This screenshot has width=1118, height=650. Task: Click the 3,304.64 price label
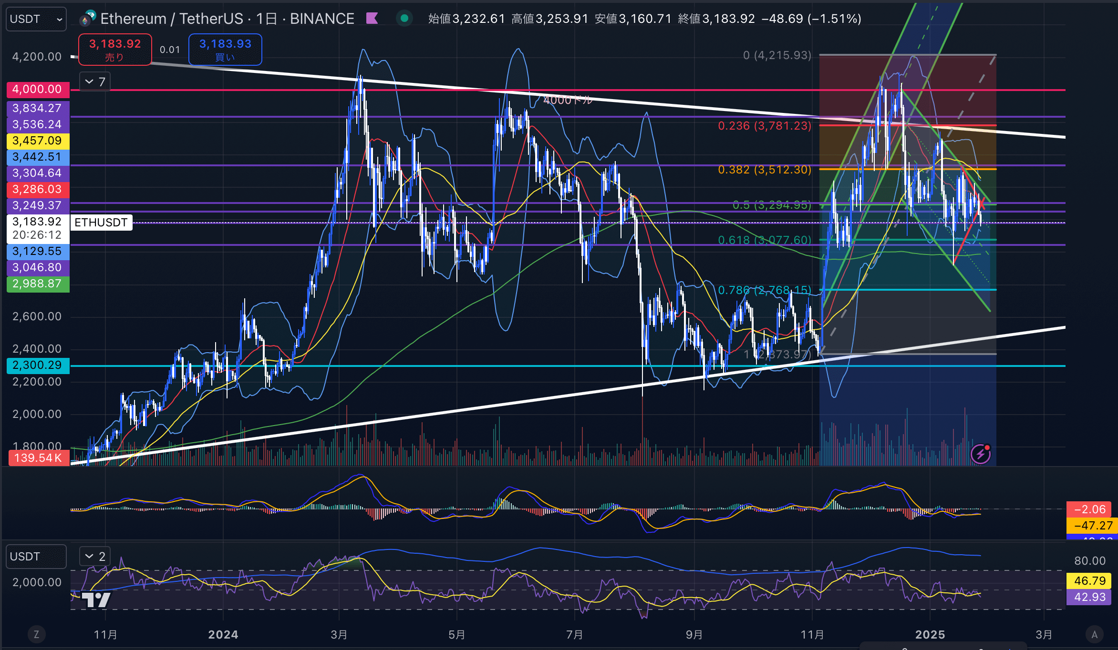38,173
